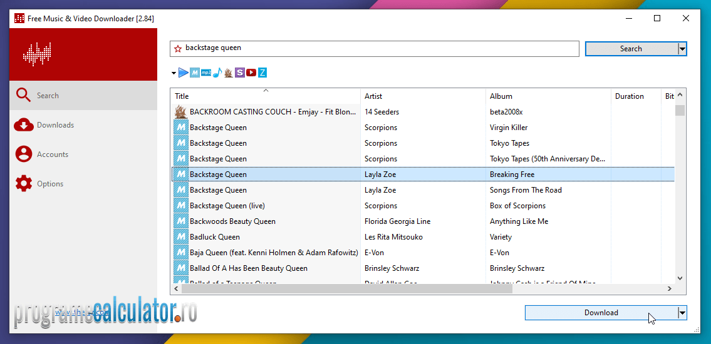Select the Badluck Queen title
This screenshot has width=711, height=344.
215,236
